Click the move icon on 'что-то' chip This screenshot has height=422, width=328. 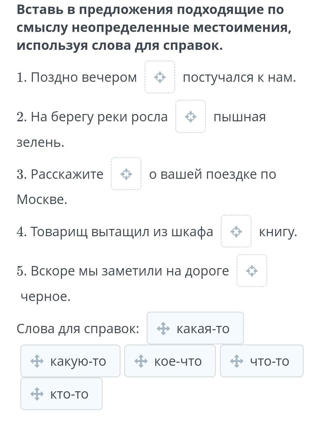pyautogui.click(x=237, y=361)
